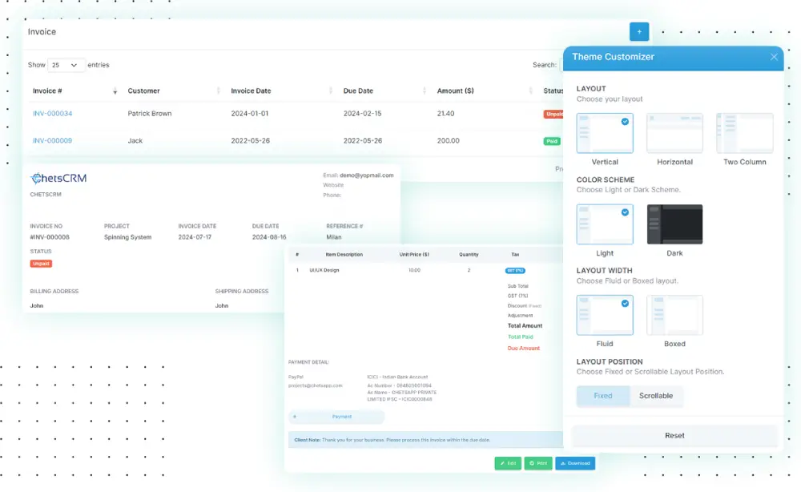The height and width of the screenshot is (492, 801).
Task: Click the green Edit button
Action: (508, 463)
